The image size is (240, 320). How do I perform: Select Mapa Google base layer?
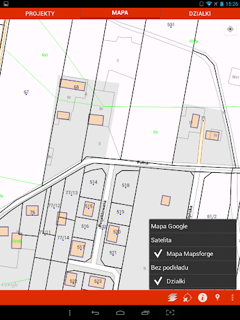point(193,227)
